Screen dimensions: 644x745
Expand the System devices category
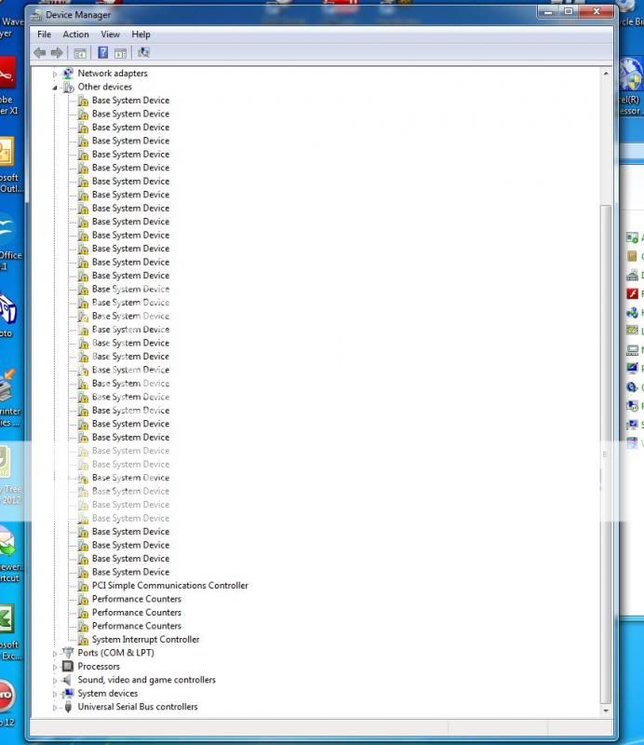[x=55, y=694]
